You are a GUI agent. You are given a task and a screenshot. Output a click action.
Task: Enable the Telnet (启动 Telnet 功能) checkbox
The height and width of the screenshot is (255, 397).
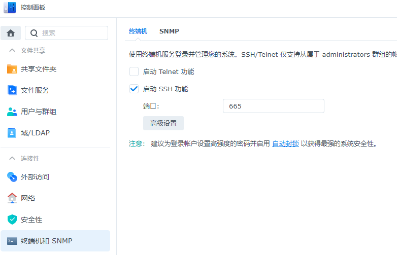pyautogui.click(x=134, y=71)
